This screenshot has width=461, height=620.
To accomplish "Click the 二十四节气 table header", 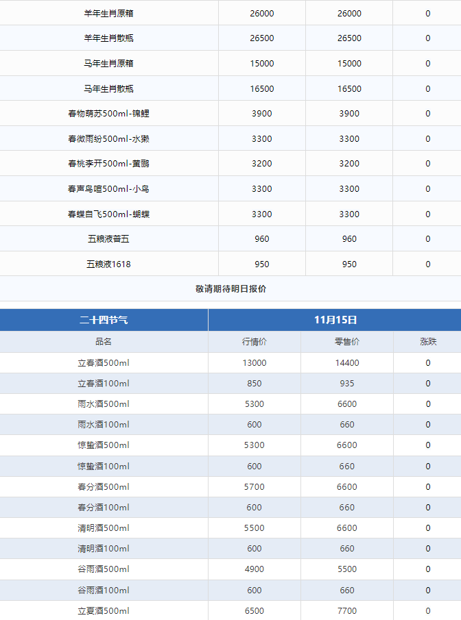I will 104,320.
